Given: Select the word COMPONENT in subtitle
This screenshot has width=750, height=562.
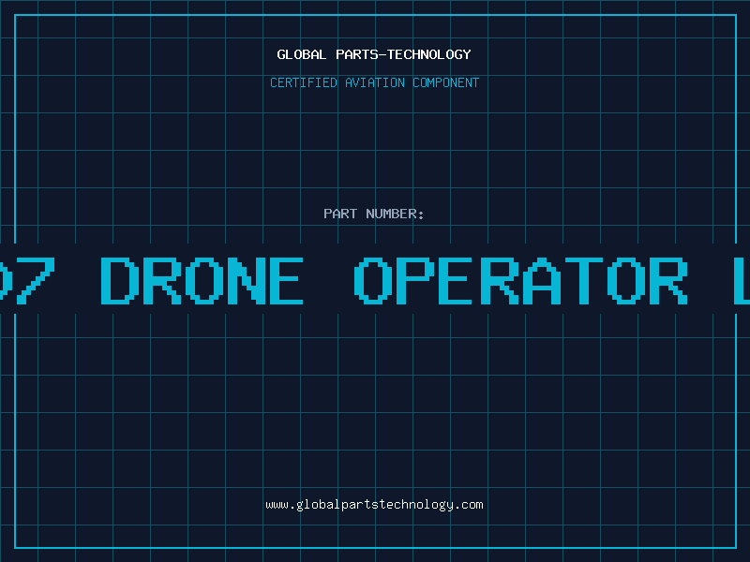Looking at the screenshot, I should tap(446, 82).
